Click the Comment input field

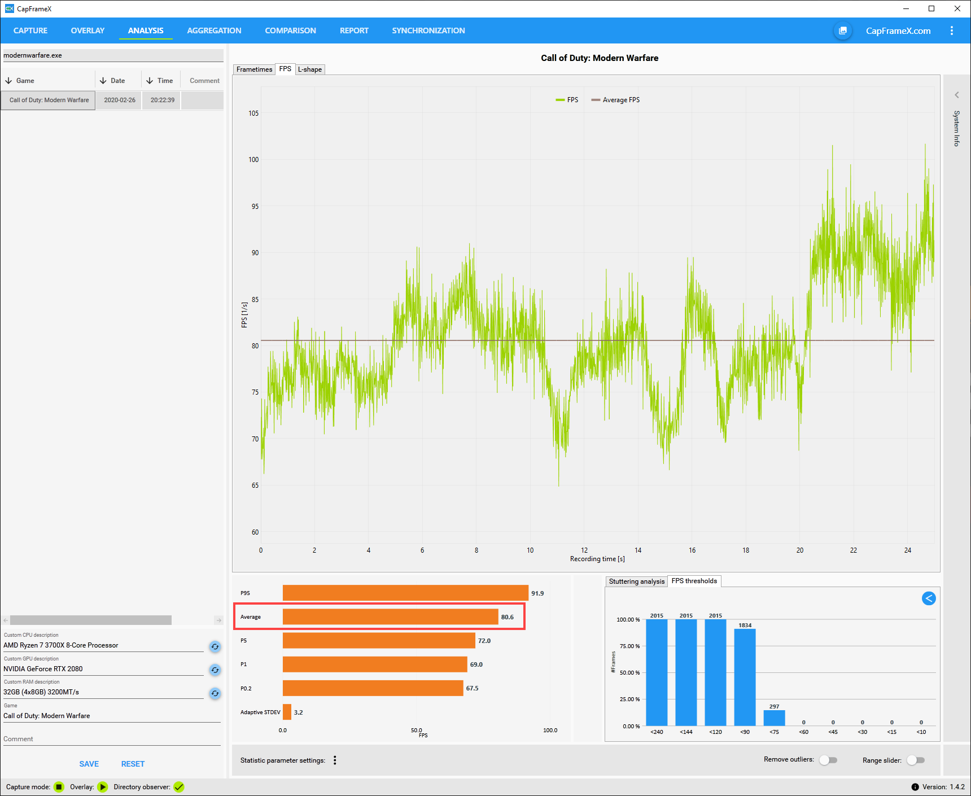(112, 739)
